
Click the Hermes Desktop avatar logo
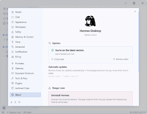pyautogui.click(x=90, y=21)
